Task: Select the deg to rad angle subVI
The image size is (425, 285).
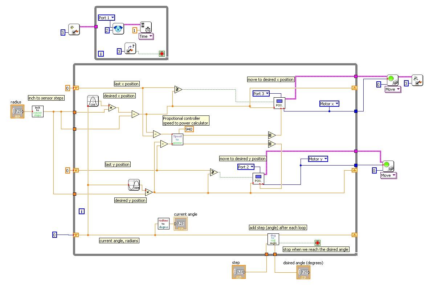Action: coord(273,239)
